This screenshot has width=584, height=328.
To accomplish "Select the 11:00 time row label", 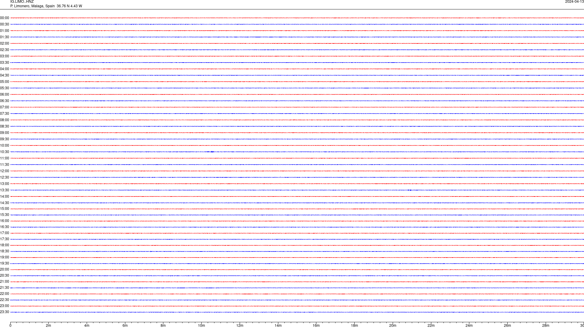I will pos(5,158).
